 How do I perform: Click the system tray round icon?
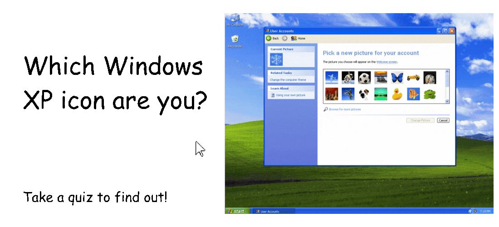click(x=475, y=212)
